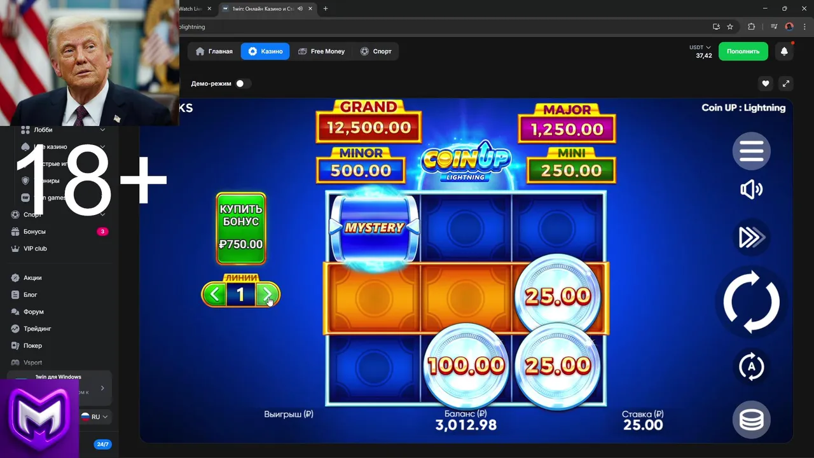Click the Chrome profile avatar
This screenshot has width=814, height=458.
(789, 27)
